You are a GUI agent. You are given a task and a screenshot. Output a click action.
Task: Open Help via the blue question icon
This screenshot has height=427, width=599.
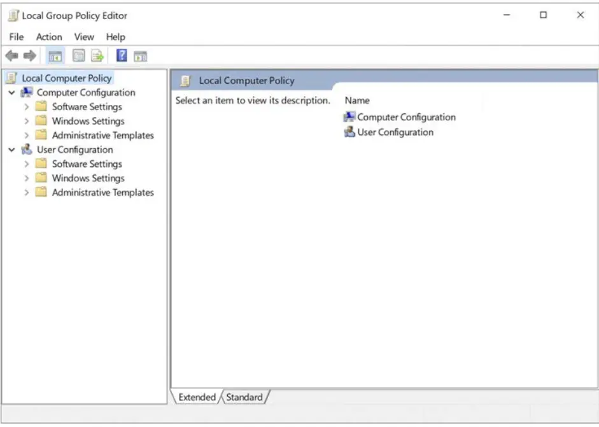click(122, 56)
